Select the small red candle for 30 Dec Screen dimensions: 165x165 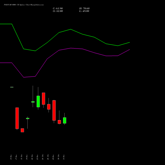tap(59, 122)
